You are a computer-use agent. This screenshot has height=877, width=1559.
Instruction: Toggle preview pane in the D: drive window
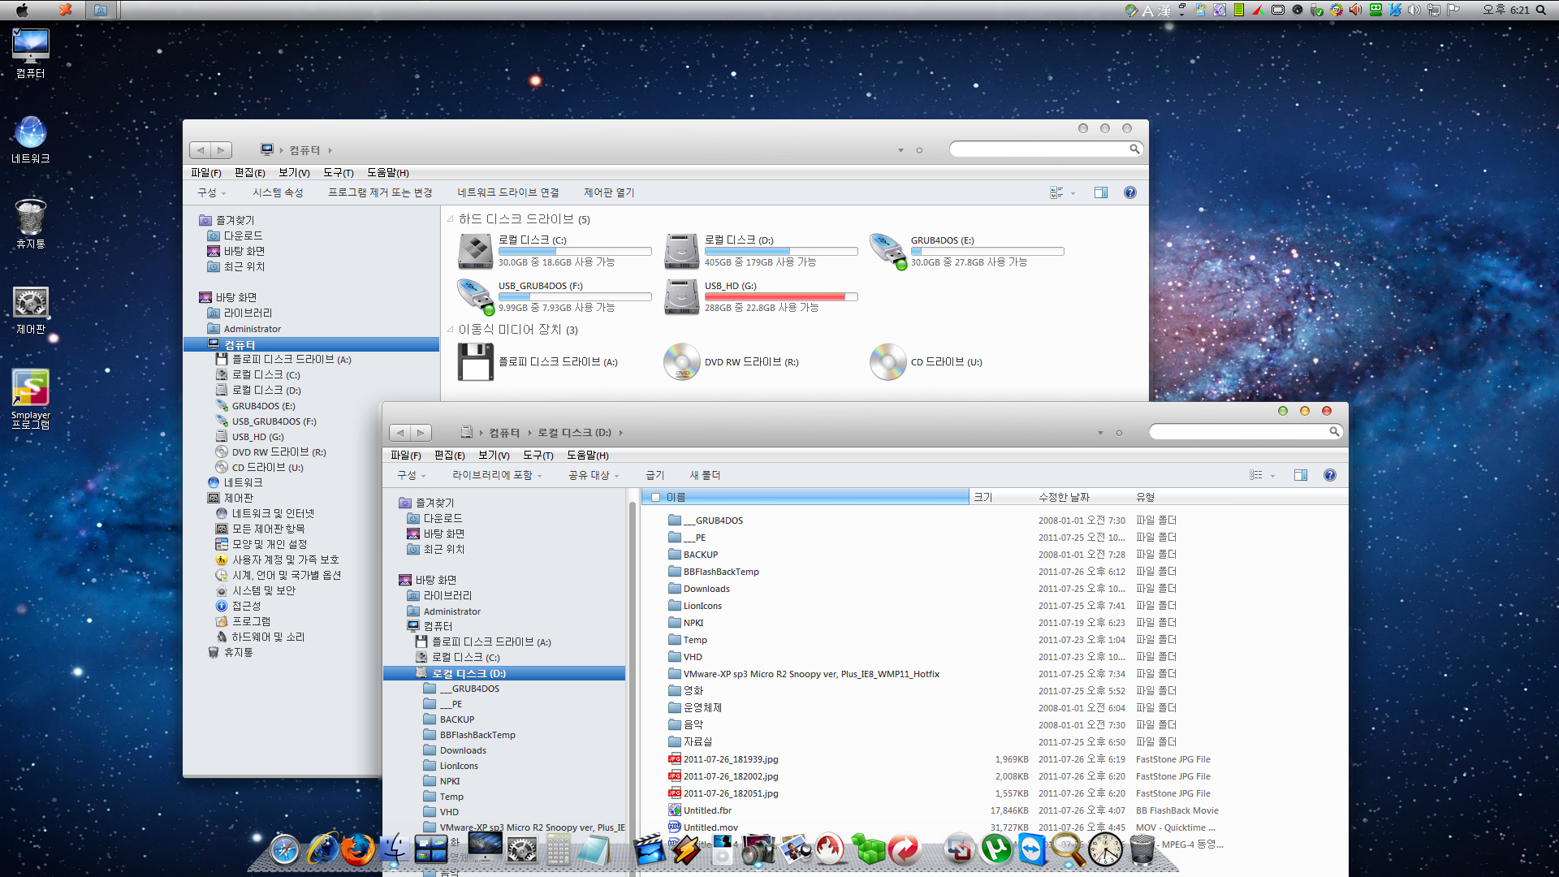pyautogui.click(x=1300, y=475)
